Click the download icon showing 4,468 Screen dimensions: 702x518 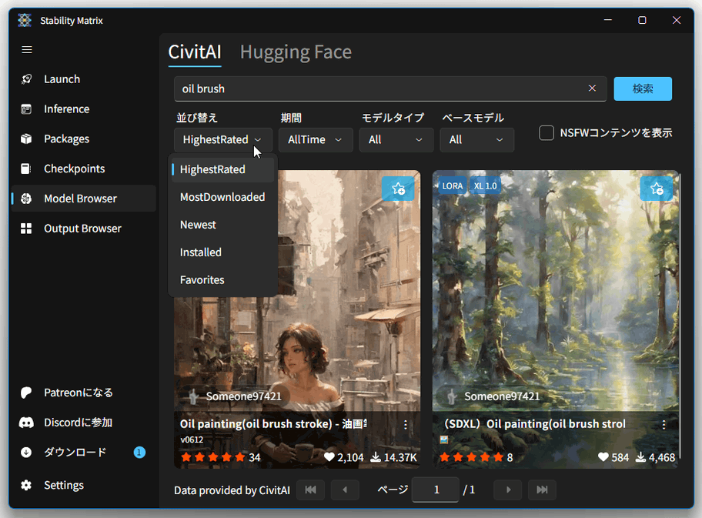(640, 457)
